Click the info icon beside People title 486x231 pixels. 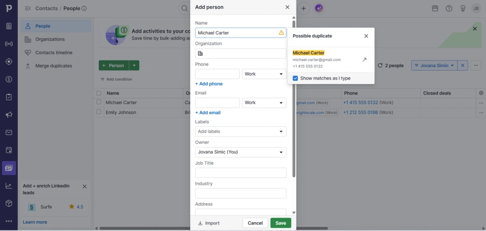click(84, 9)
